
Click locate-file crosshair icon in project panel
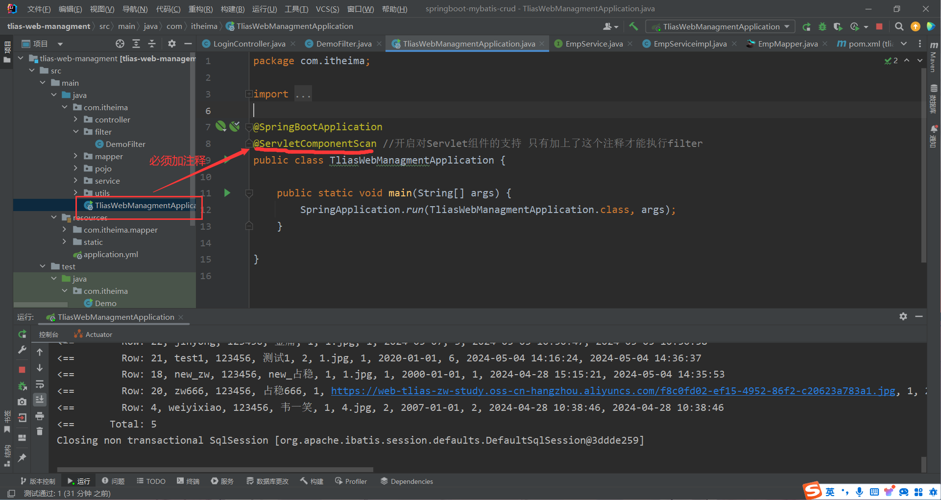(120, 44)
